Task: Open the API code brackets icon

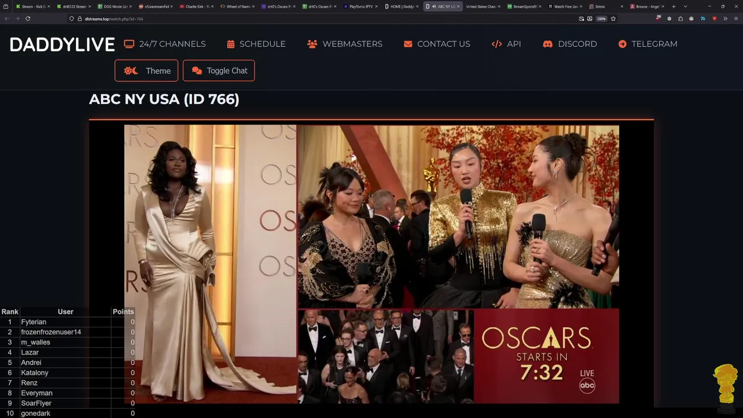Action: (x=497, y=44)
